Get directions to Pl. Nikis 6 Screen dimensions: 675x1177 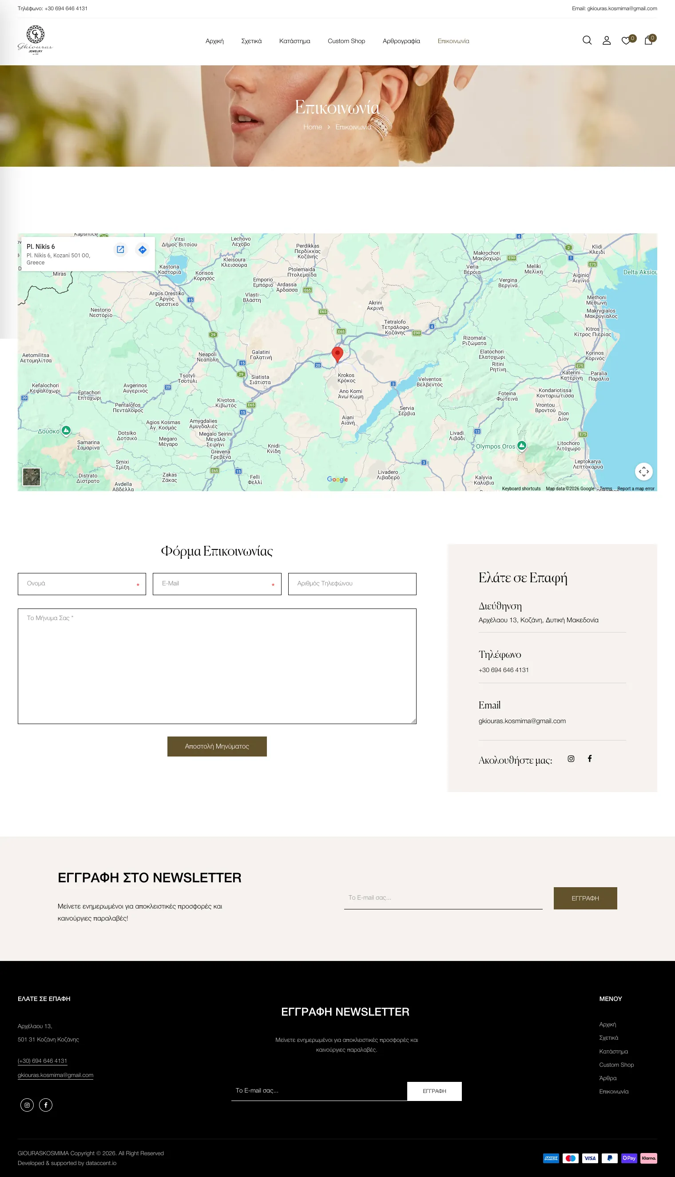(143, 250)
